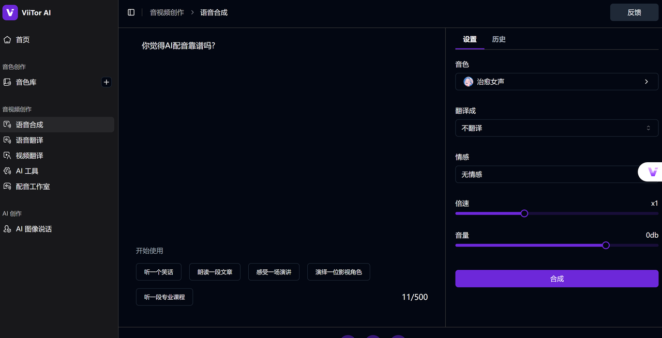This screenshot has height=338, width=662.
Task: Open 音色库 from the sidebar
Action: tap(25, 82)
